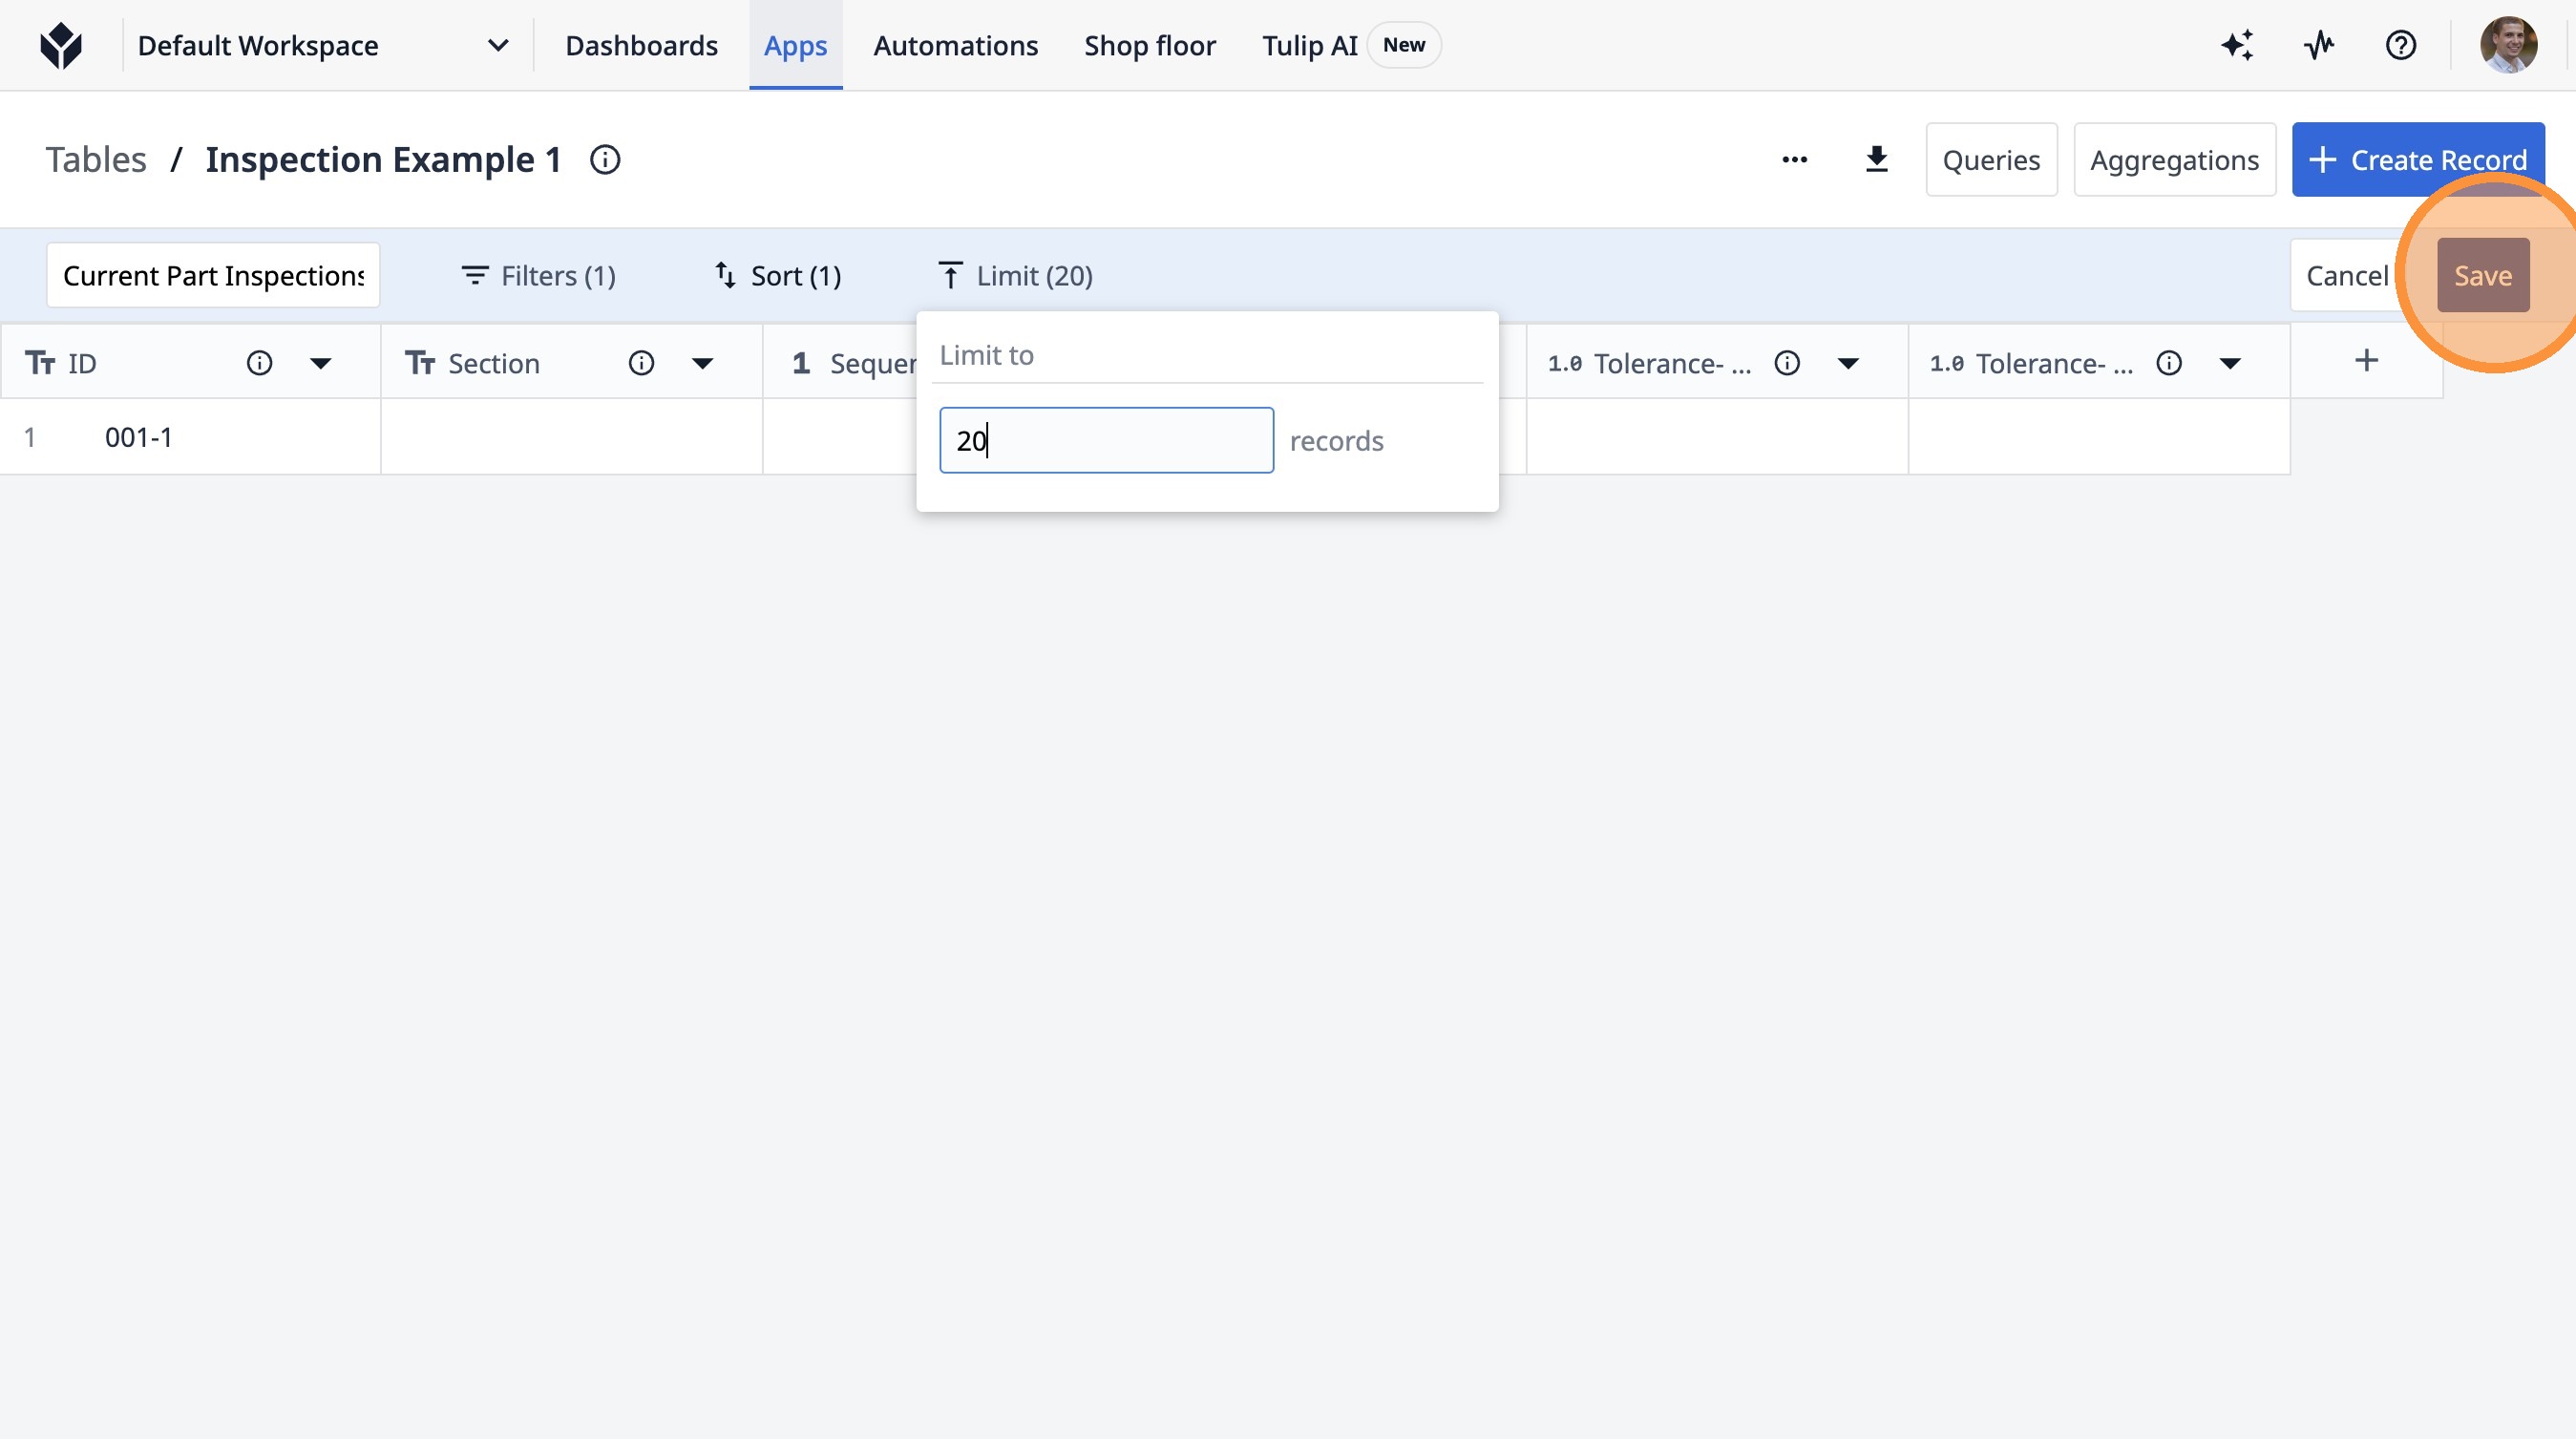Screen dimensions: 2576x1439
Task: Add a new column with plus icon
Action: coord(2366,361)
